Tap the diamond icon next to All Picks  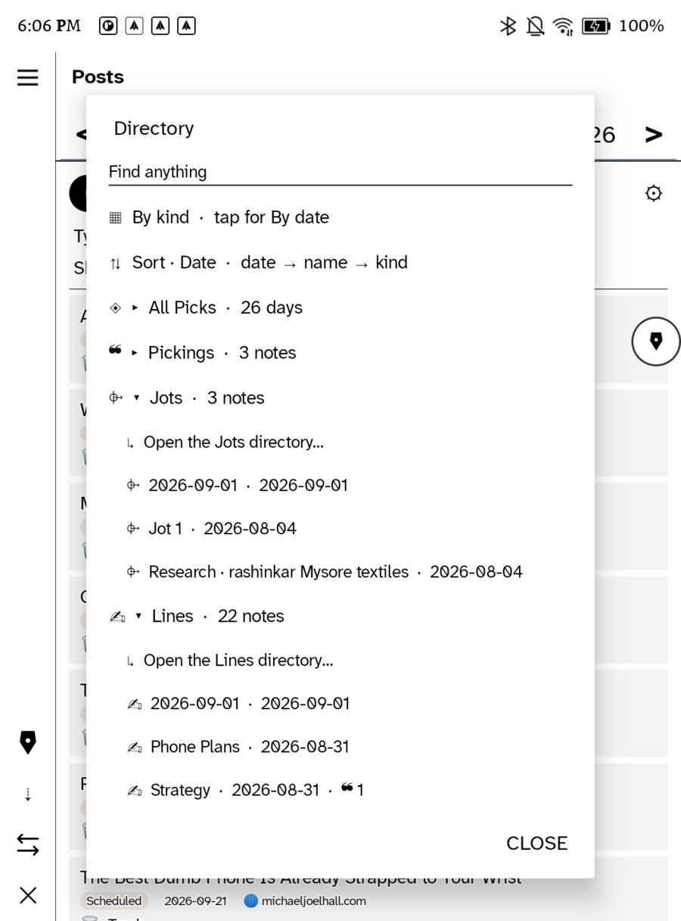pos(115,308)
